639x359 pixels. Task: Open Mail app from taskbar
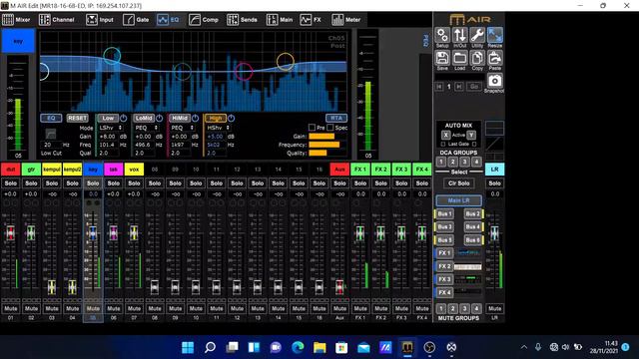click(x=363, y=347)
